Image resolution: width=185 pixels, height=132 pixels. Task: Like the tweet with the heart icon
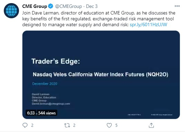109,125
